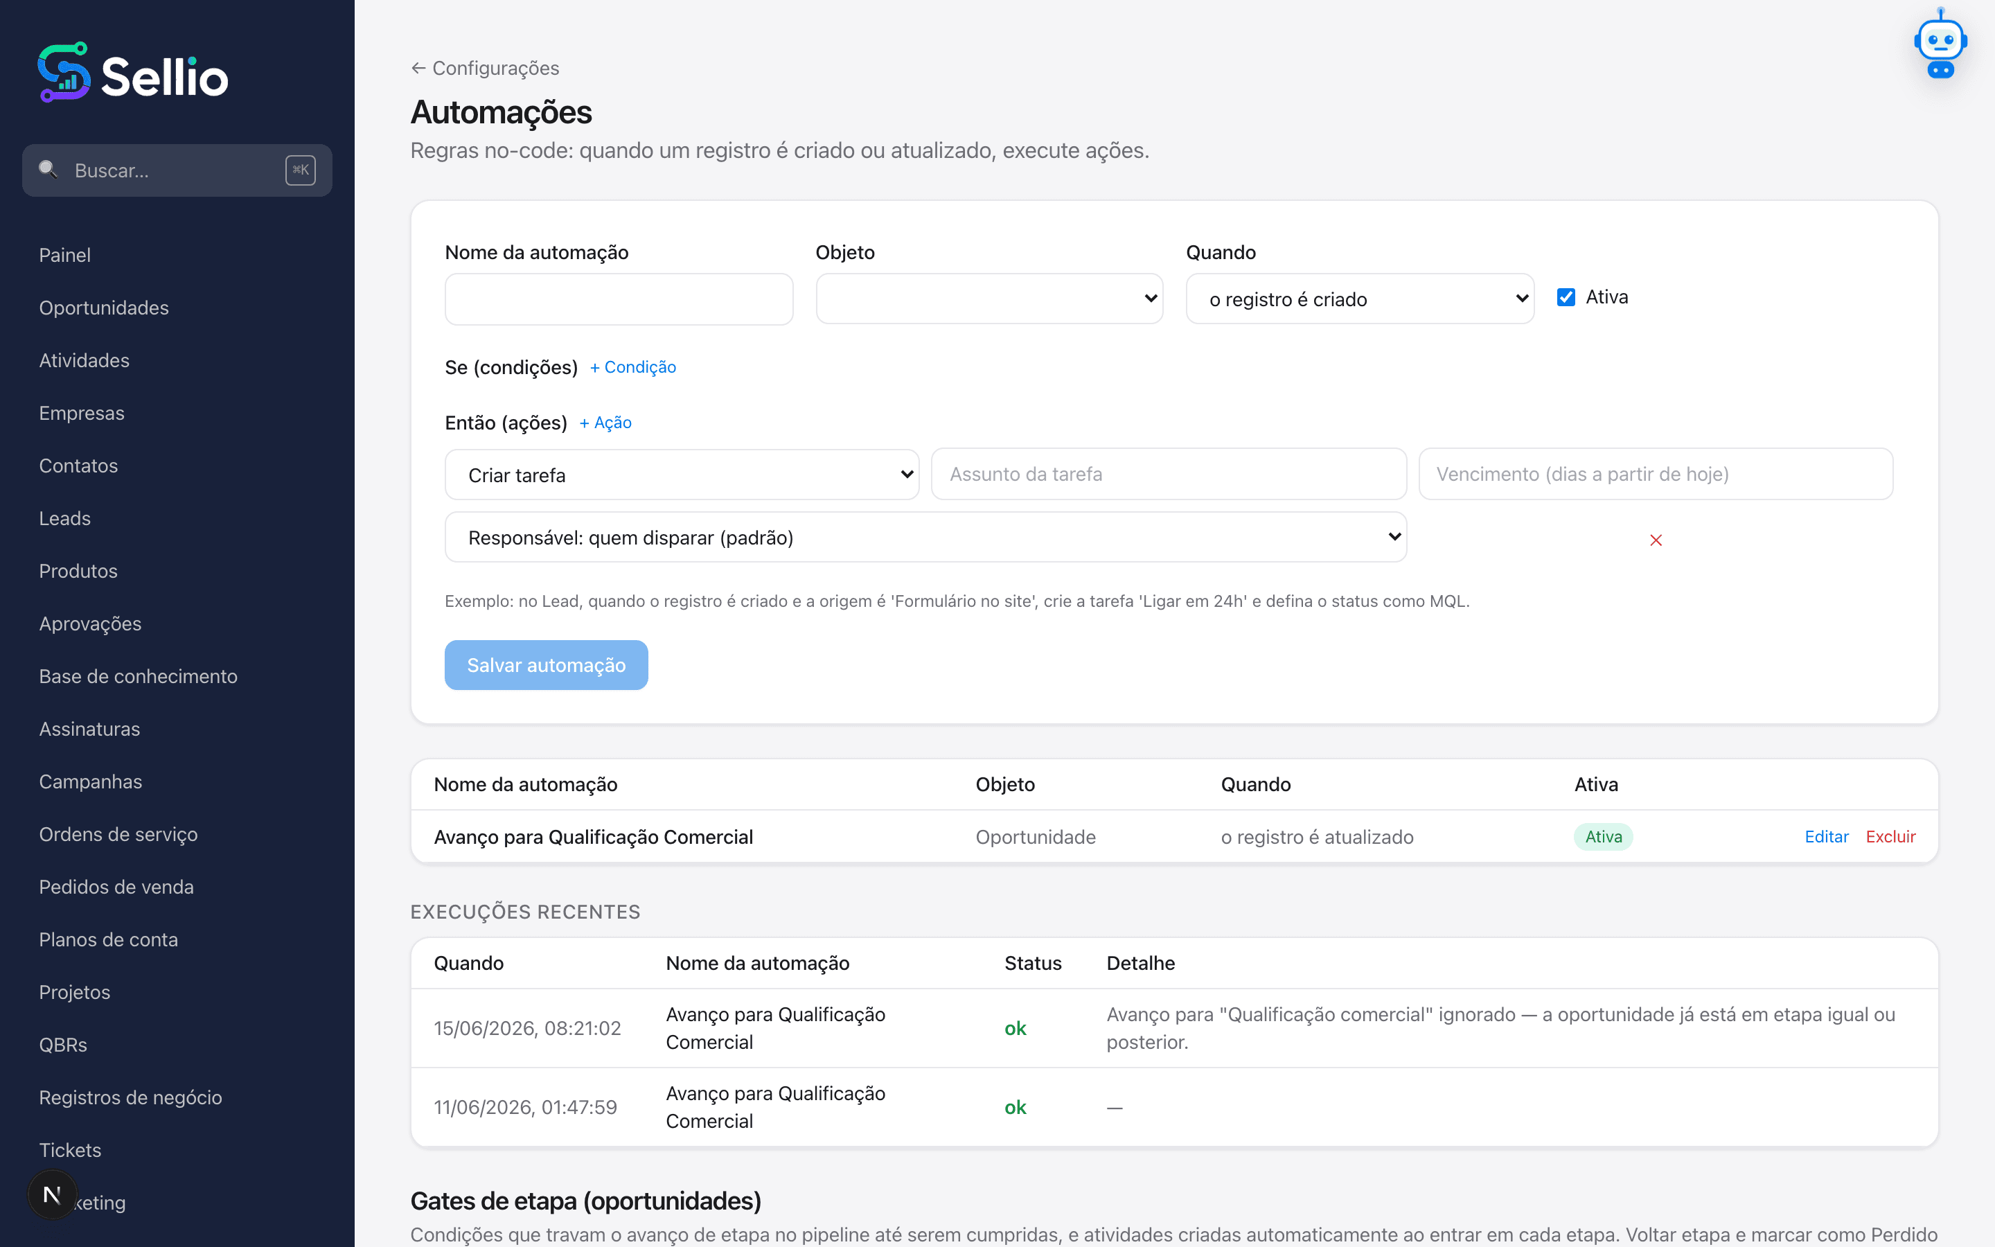Click the magnifier icon in search
The height and width of the screenshot is (1247, 1995).
coord(48,170)
